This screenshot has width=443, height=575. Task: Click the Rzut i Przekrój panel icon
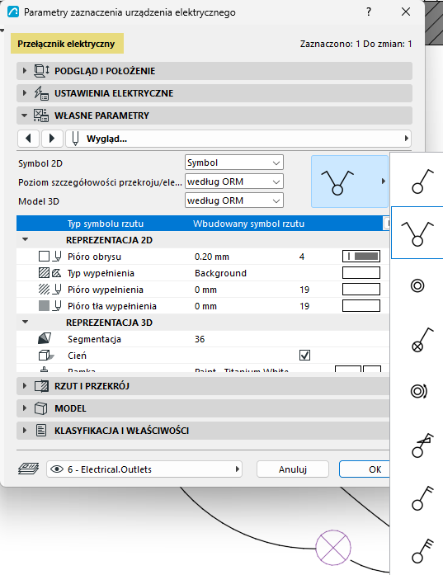(x=41, y=386)
